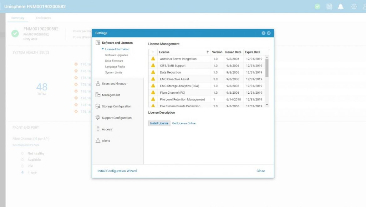The image size is (366, 207).
Task: Click Sync Replication FC Ports link
Action: coord(26,145)
